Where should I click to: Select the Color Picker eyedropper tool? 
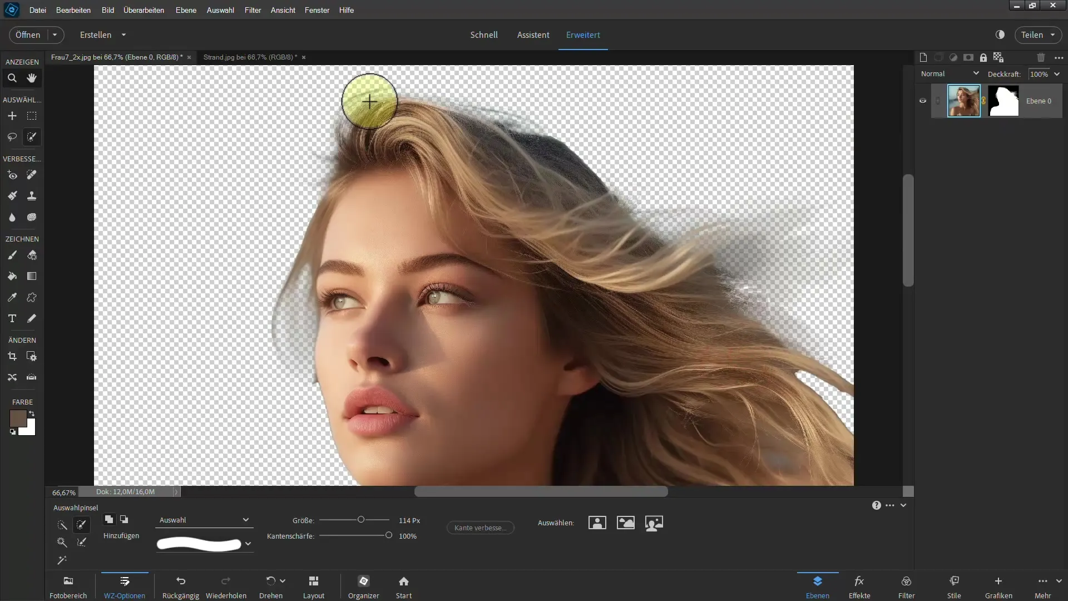12,297
